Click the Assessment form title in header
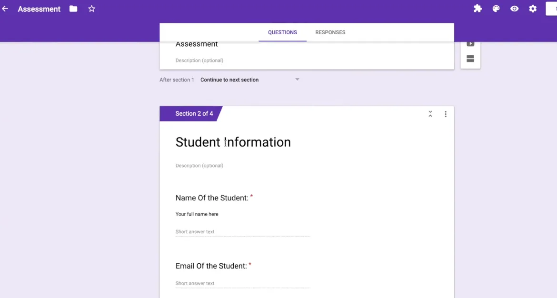 [39, 9]
